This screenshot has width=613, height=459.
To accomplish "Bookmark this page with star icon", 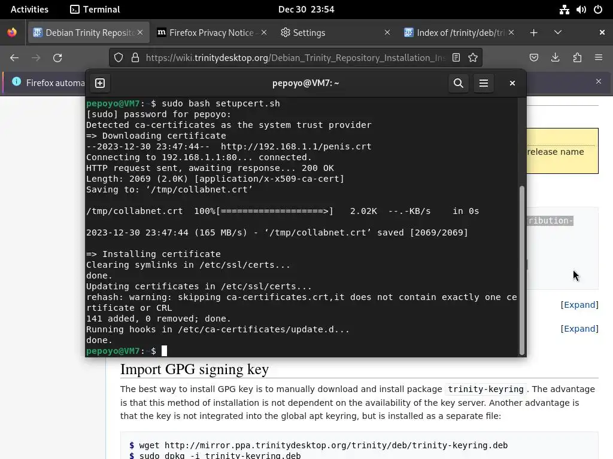I will tap(473, 58).
